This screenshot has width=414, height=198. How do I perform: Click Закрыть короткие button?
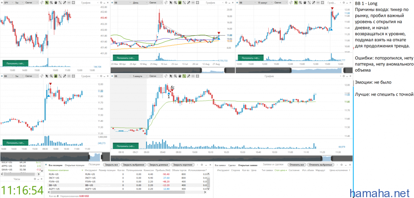pos(183,164)
